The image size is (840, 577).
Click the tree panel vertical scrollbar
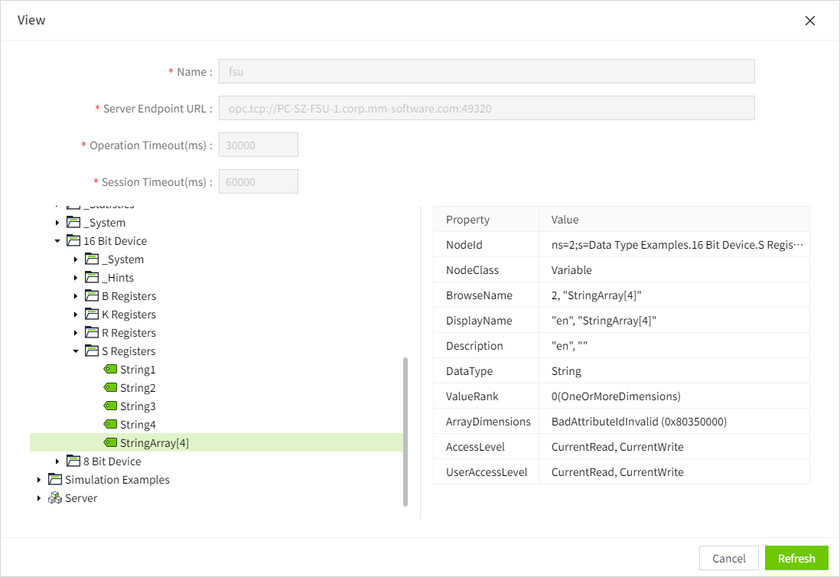[405, 431]
